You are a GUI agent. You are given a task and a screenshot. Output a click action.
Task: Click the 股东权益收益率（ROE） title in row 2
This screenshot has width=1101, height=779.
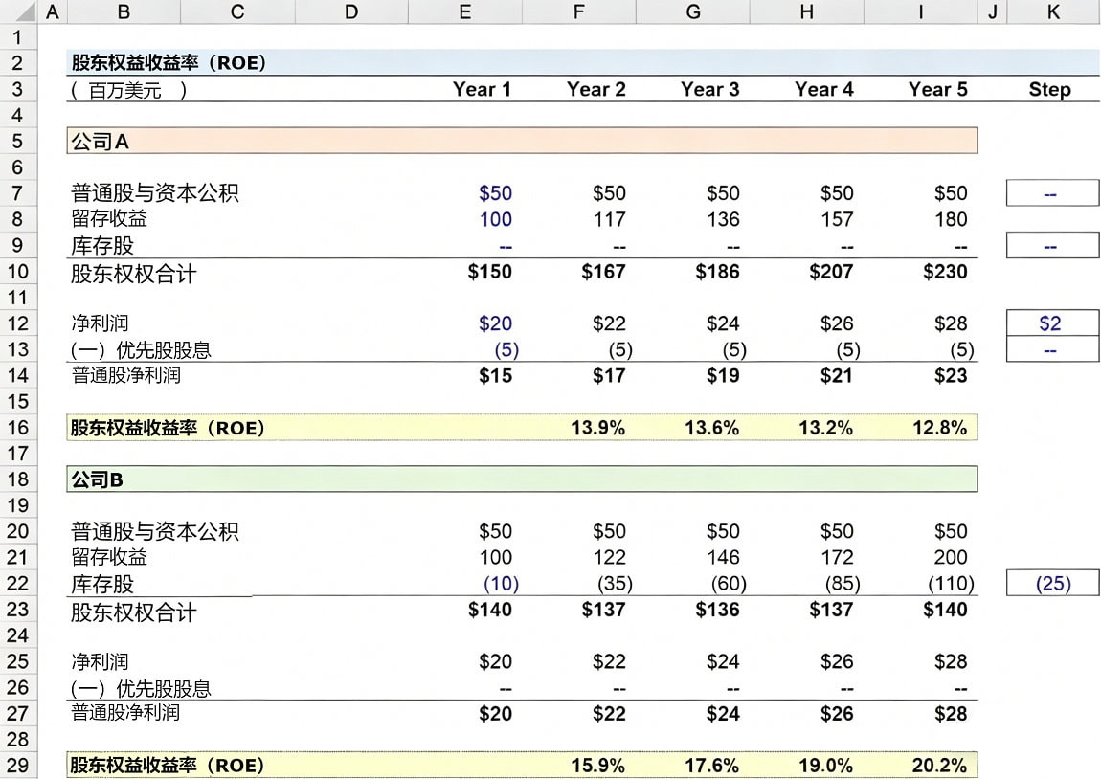pyautogui.click(x=169, y=63)
